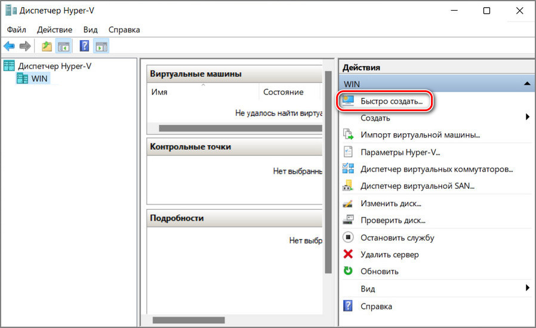This screenshot has width=536, height=328.
Task: Click the virtual switch manager icon
Action: pyautogui.click(x=348, y=168)
